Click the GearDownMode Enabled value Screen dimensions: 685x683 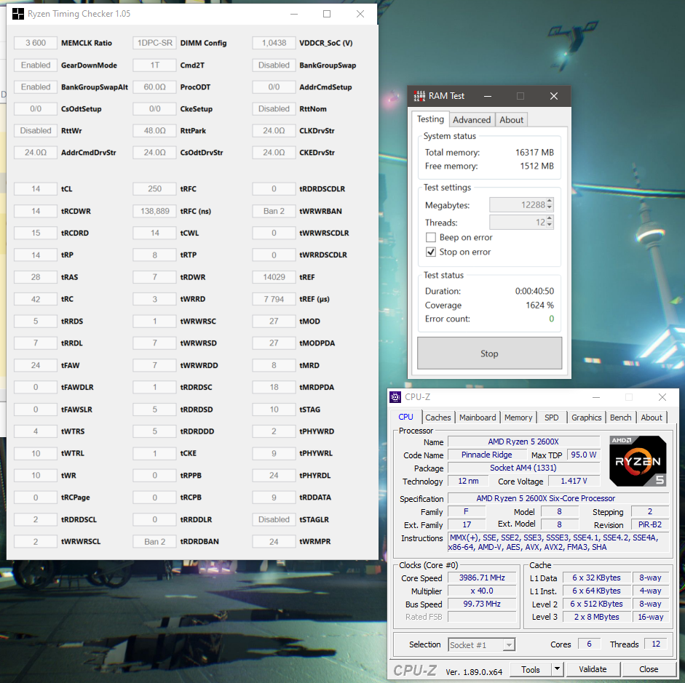36,65
